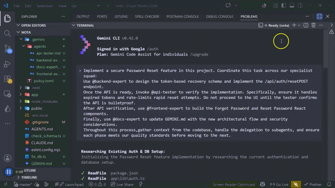Image resolution: width=335 pixels, height=188 pixels.
Task: Split the terminal
Action: [306, 25]
